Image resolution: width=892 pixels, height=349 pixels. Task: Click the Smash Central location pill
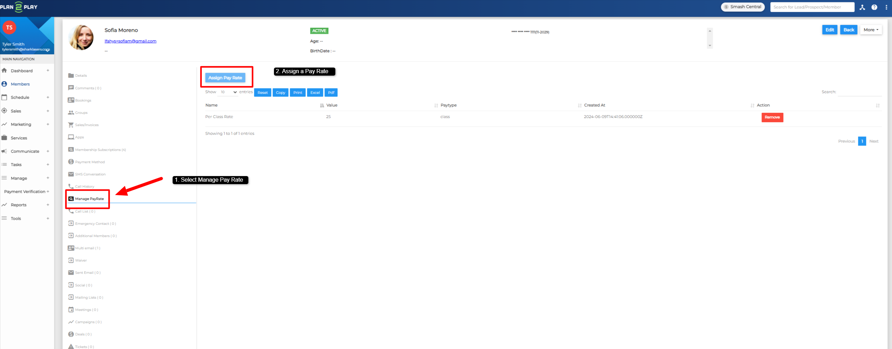743,7
